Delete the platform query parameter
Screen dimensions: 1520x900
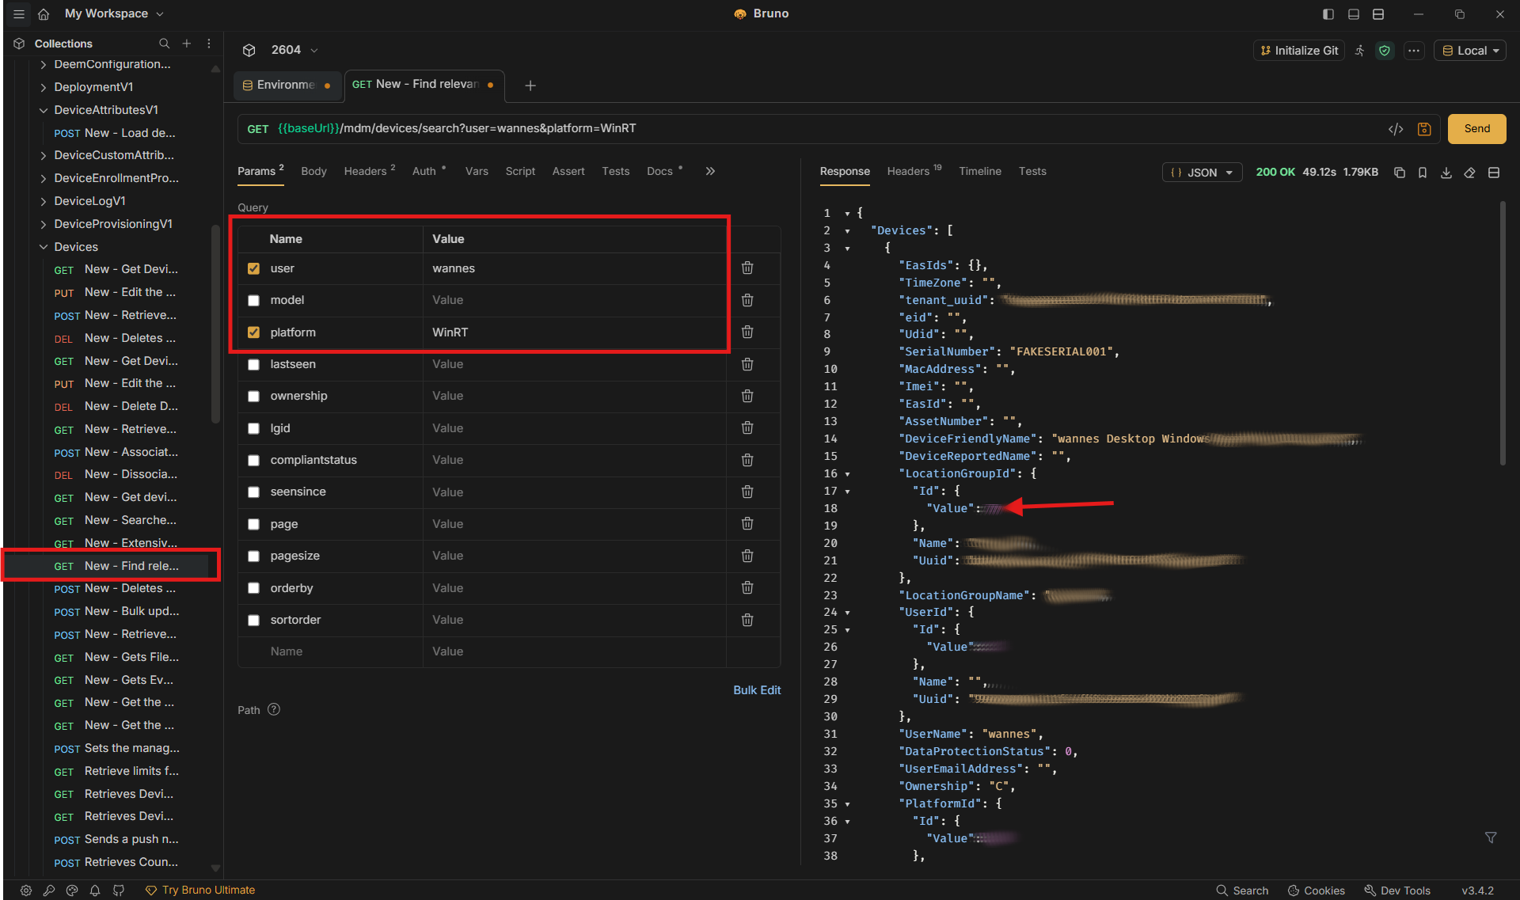(x=747, y=332)
